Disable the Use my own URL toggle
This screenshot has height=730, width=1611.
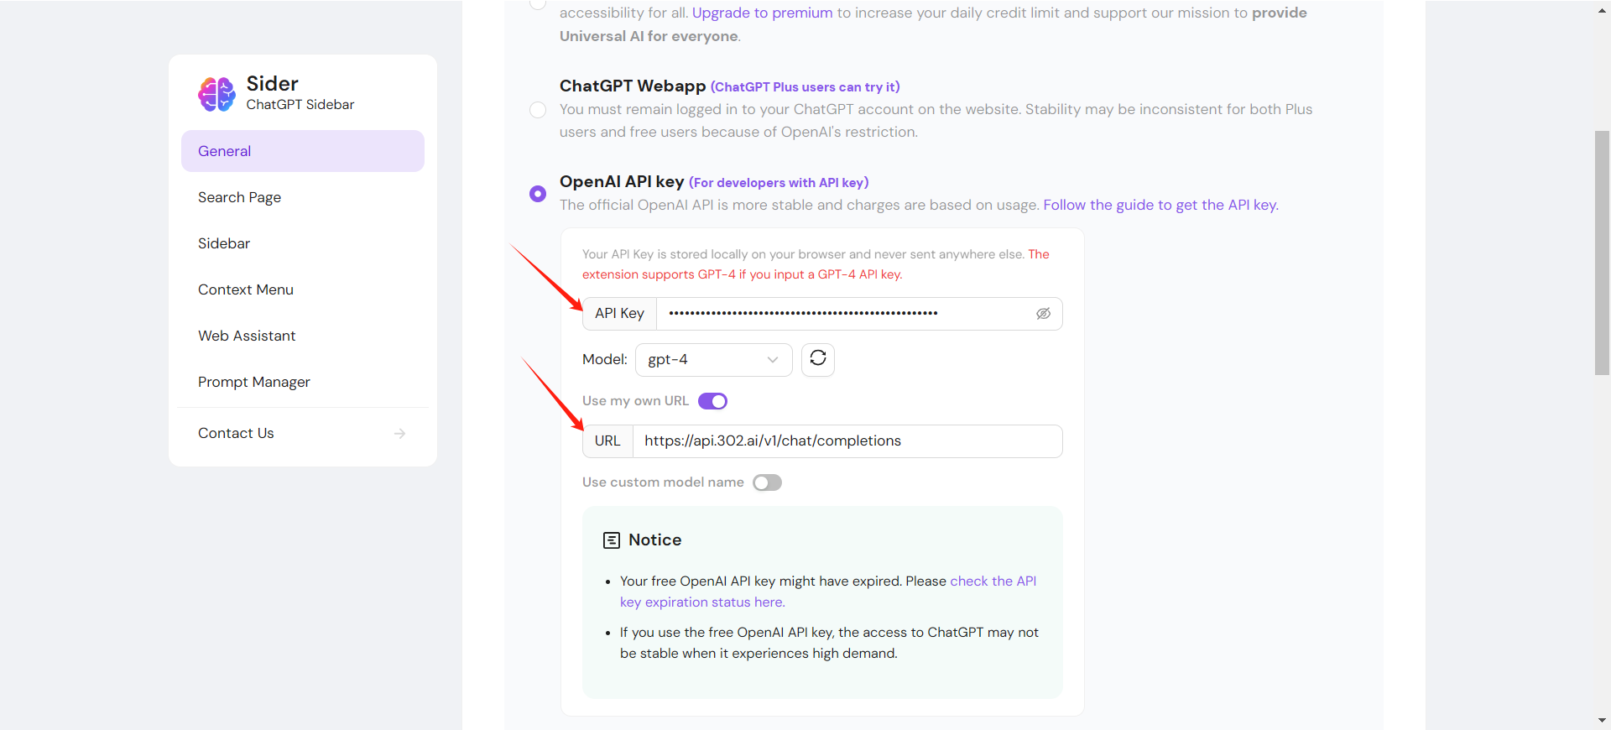point(712,400)
